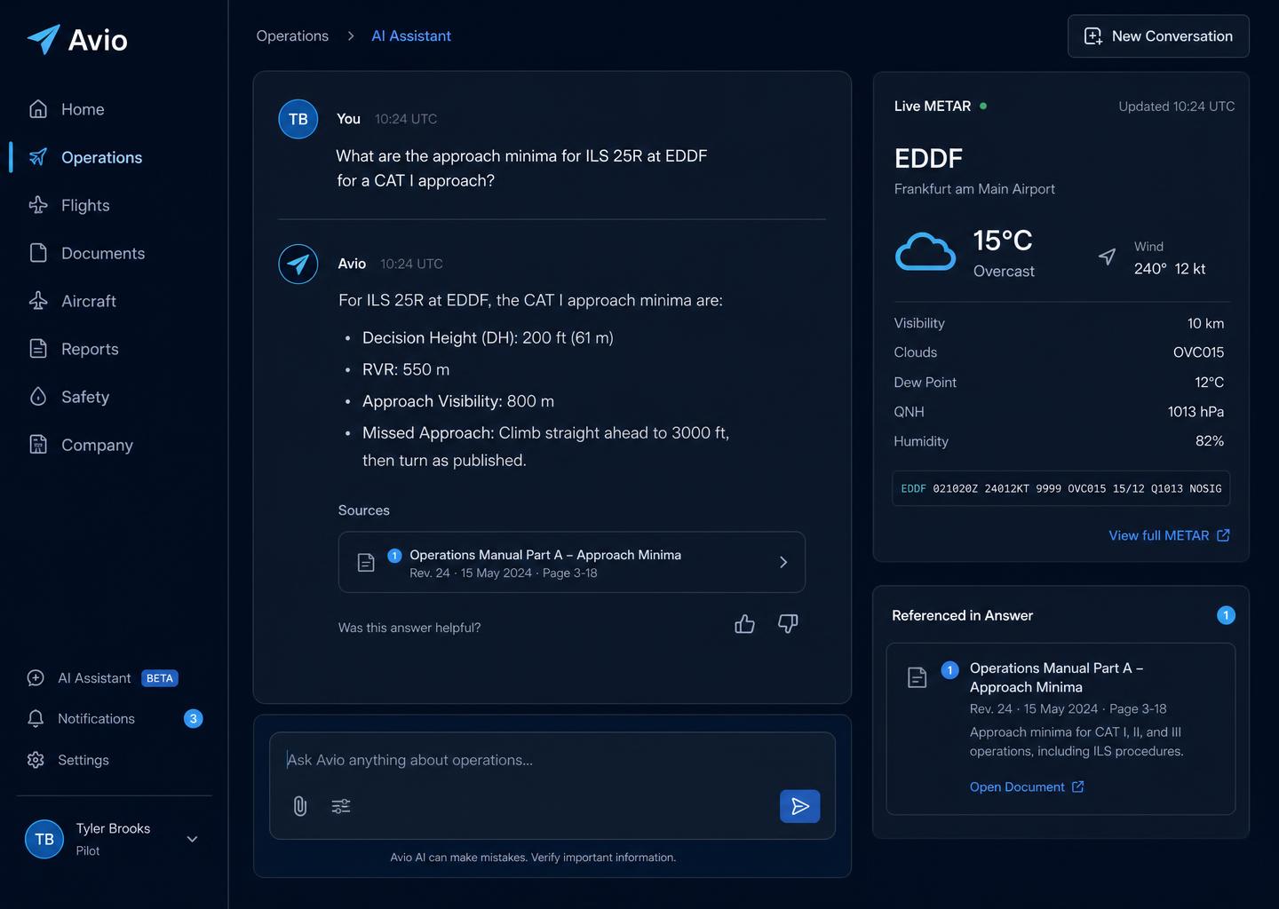Click the Settings gear icon
This screenshot has height=909, width=1279.
point(36,760)
